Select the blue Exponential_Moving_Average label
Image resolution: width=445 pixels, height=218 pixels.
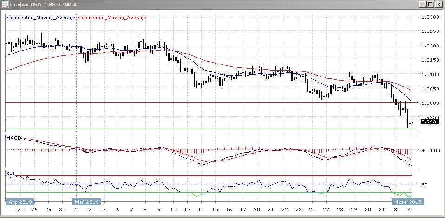coord(40,18)
